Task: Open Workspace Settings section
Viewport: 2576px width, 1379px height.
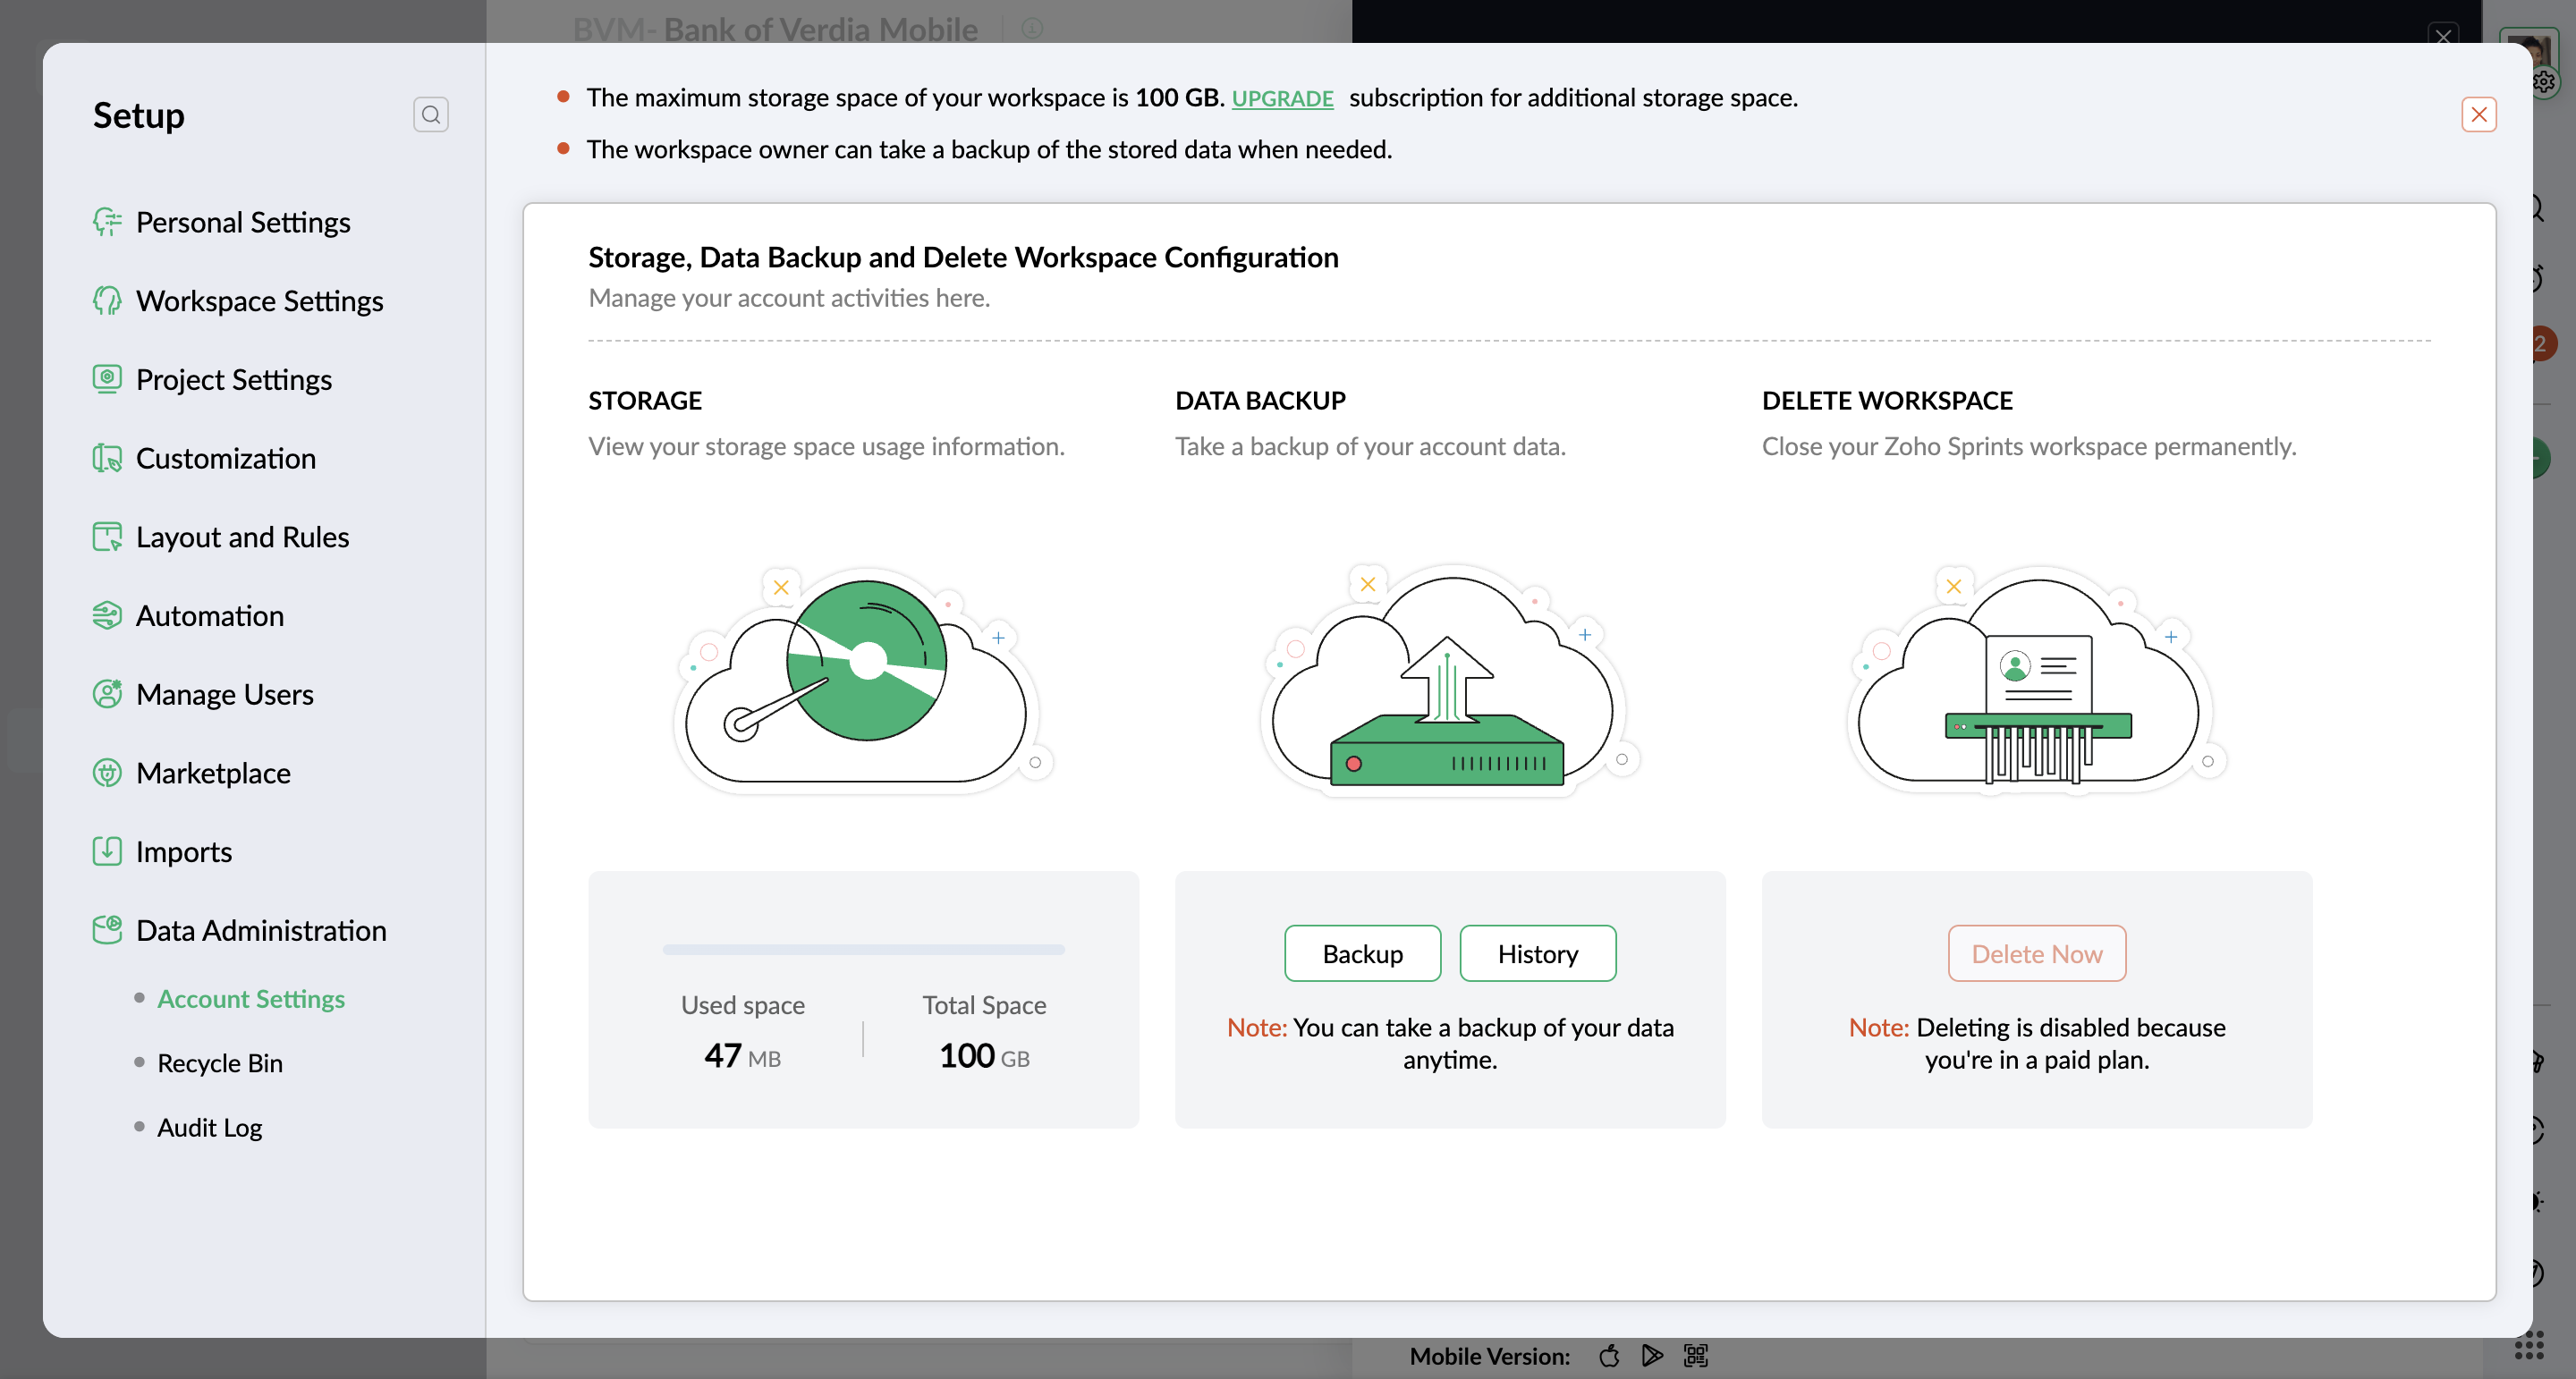Action: tap(259, 300)
